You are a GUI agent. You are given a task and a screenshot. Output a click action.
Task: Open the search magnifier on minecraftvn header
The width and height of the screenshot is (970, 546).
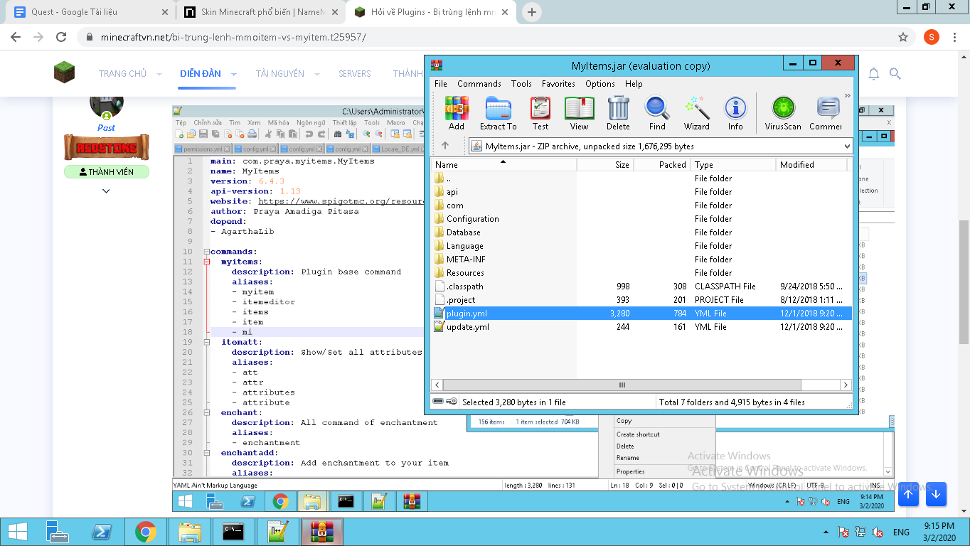pos(895,73)
